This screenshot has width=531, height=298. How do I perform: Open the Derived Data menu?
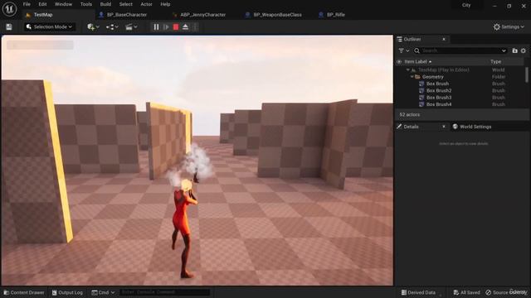[x=418, y=292]
